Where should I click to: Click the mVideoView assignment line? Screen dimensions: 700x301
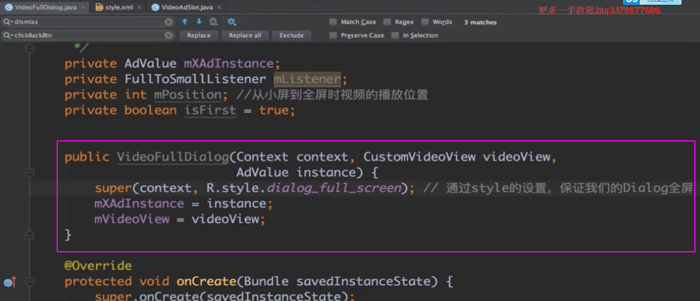pyautogui.click(x=180, y=219)
